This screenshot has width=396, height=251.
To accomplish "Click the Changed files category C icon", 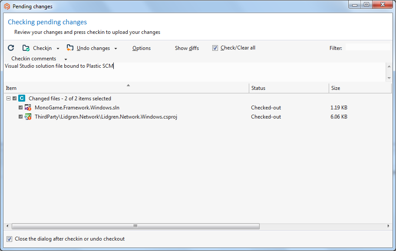I will [x=22, y=98].
